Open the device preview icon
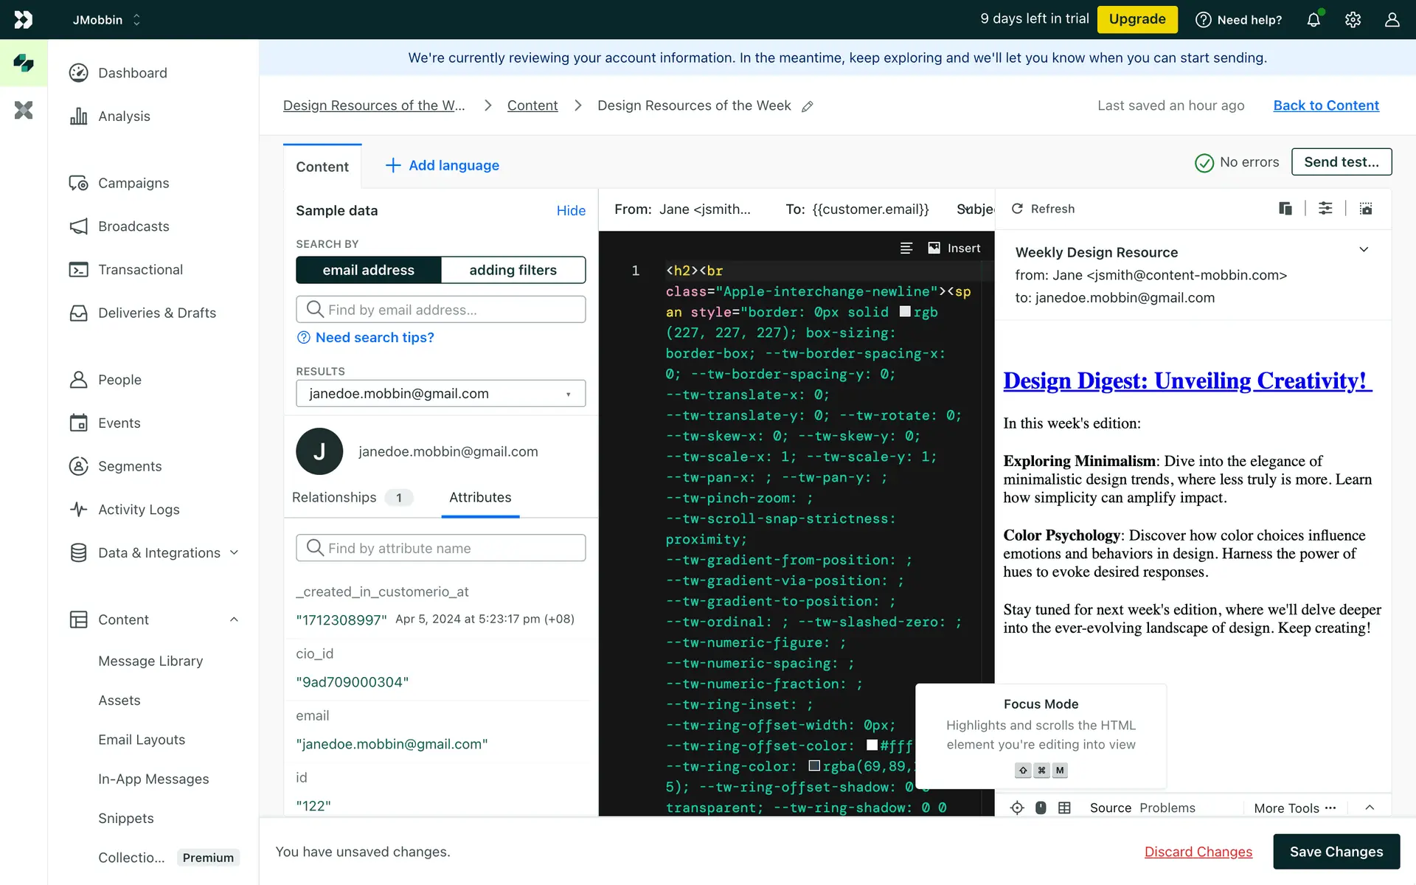Viewport: 1416px width, 885px height. 1285,209
